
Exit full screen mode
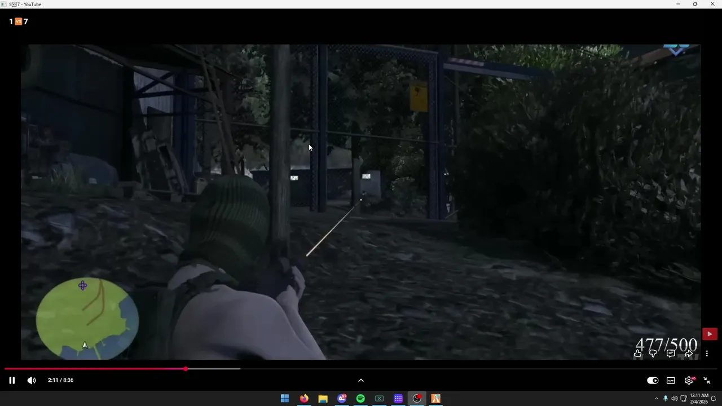707,381
